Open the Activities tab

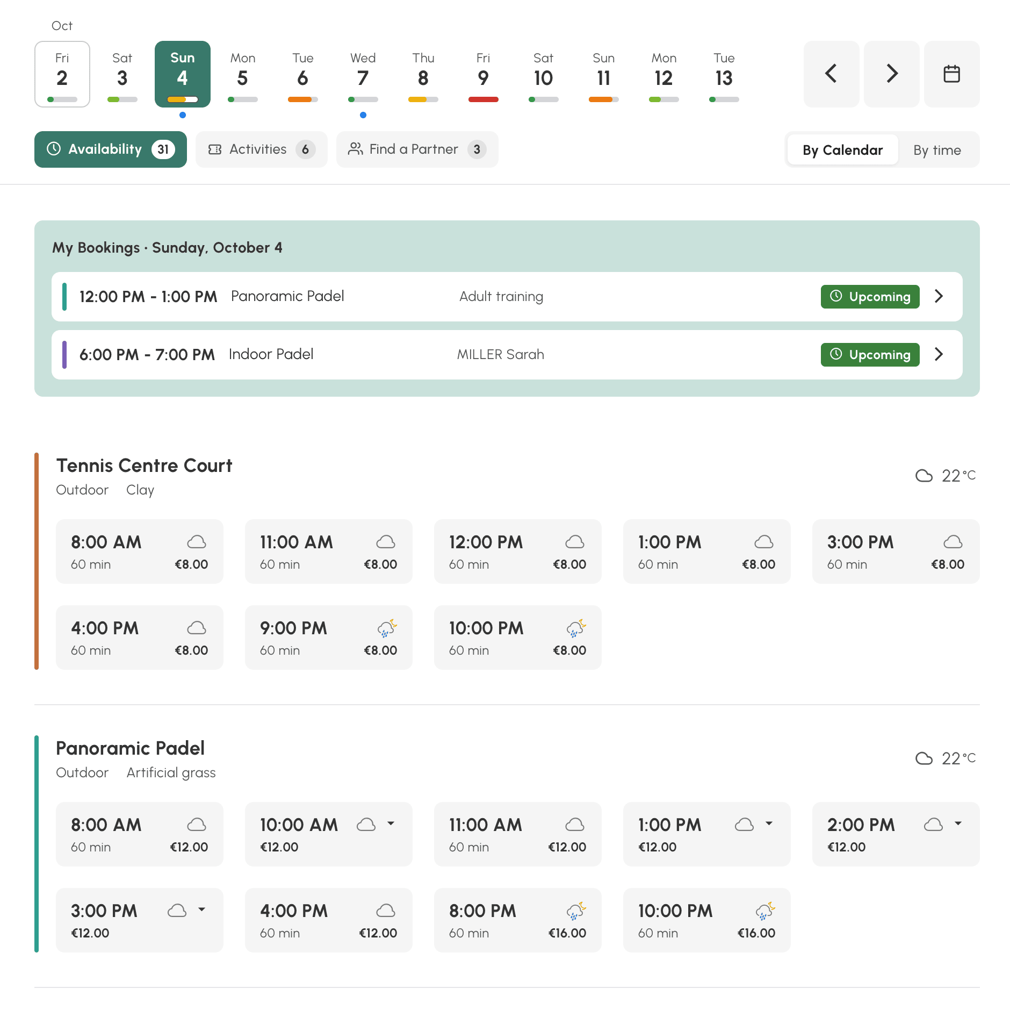pyautogui.click(x=261, y=149)
